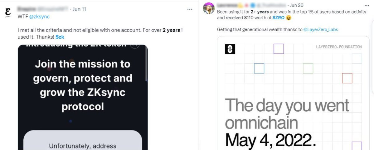Open the $ZRO cashtag link
This screenshot has height=150, width=374.
(279, 18)
